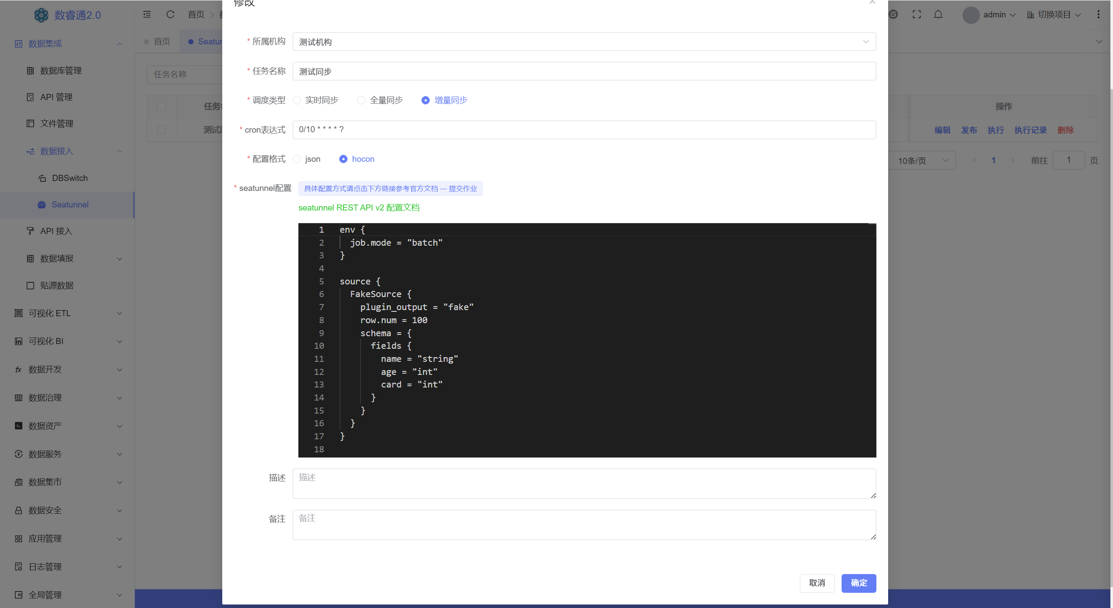Open 数据库管理 in the sidebar
Screen dimensions: 1113x608
coord(61,70)
